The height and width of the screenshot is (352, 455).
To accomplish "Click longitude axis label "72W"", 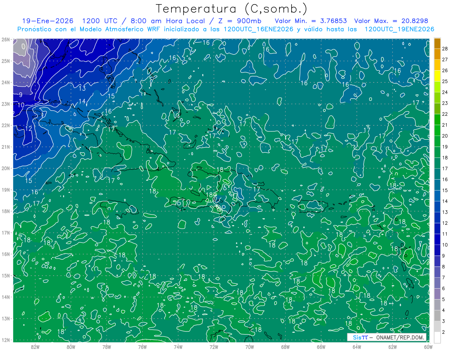I will click(214, 347).
